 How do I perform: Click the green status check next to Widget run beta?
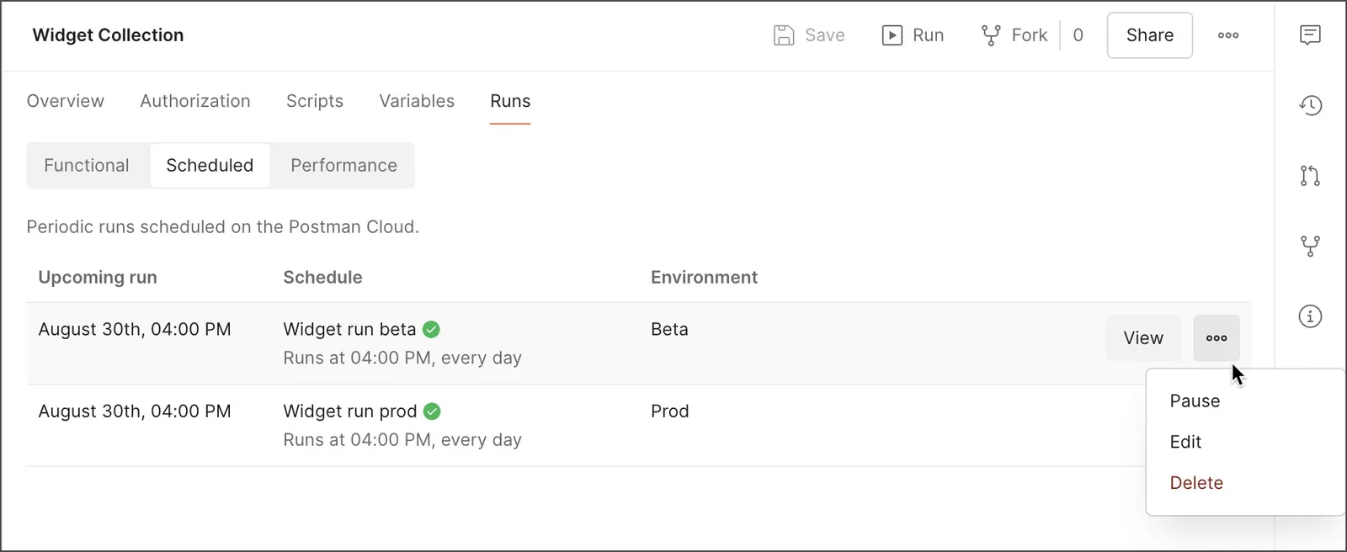point(431,330)
